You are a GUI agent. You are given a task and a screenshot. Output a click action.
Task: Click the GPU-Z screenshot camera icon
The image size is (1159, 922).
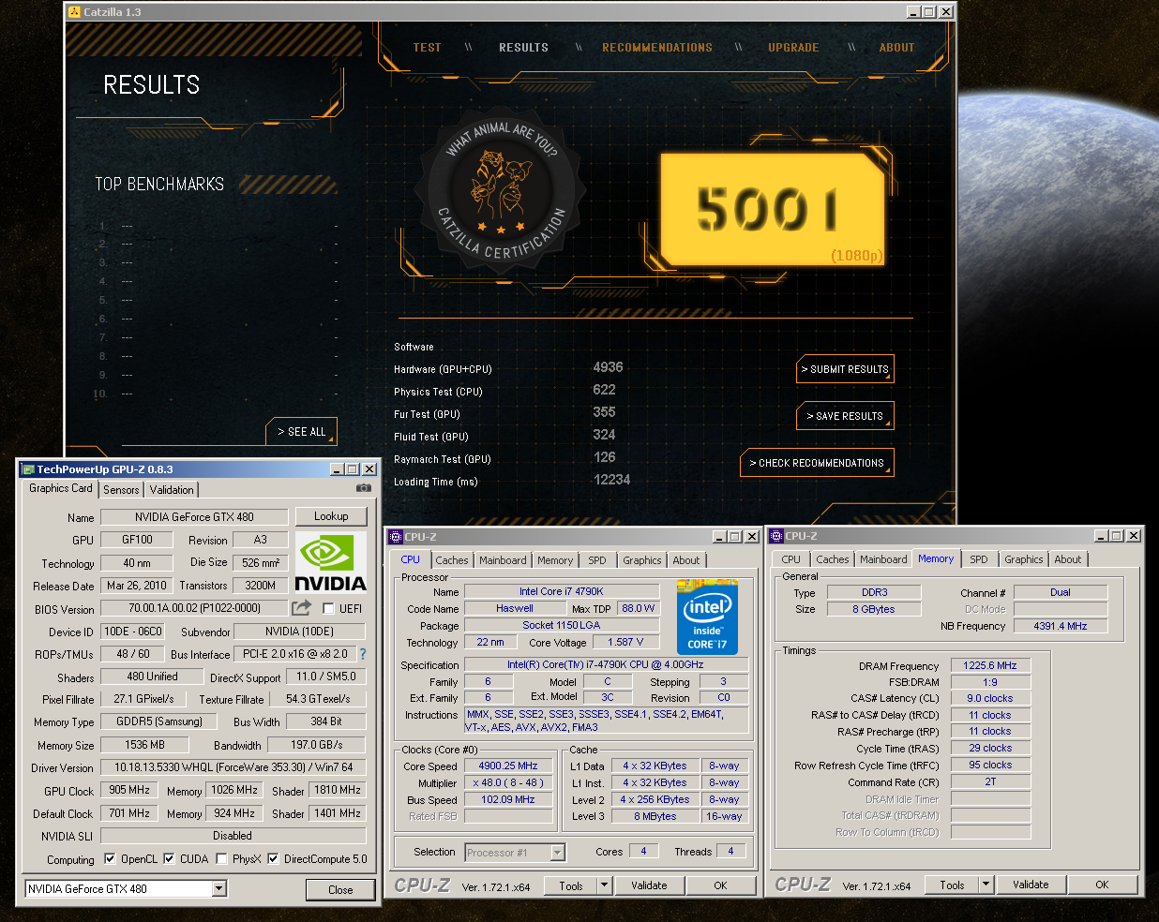tap(364, 488)
